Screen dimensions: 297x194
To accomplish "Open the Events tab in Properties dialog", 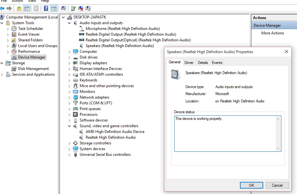I will pos(217,63).
